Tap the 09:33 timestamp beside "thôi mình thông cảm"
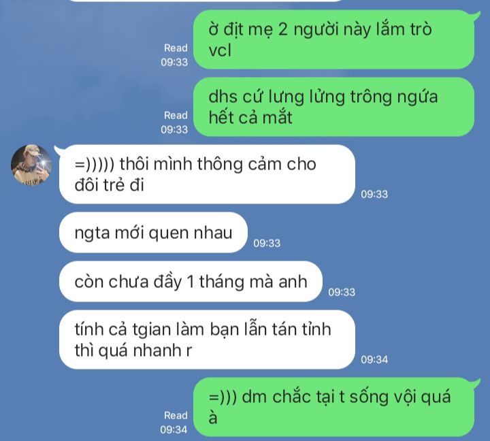The width and height of the screenshot is (490, 441). [374, 194]
